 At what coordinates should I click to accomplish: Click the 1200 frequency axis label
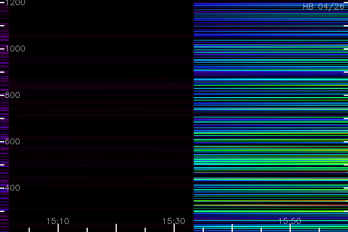[15, 3]
